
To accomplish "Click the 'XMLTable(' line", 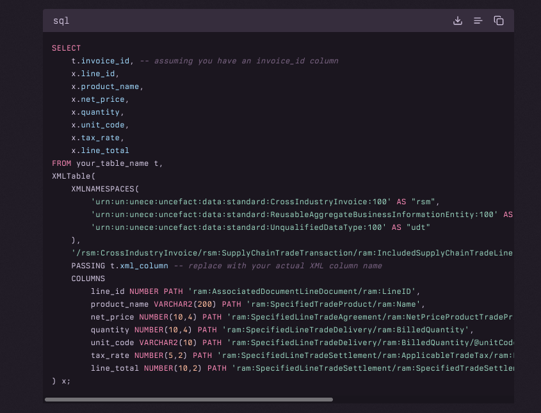I will click(74, 176).
